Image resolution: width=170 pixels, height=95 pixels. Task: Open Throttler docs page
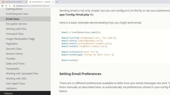(11, 59)
